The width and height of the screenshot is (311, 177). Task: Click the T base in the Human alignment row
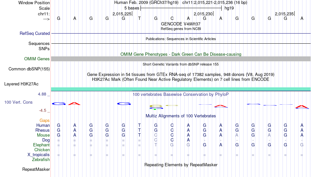coord(139,125)
